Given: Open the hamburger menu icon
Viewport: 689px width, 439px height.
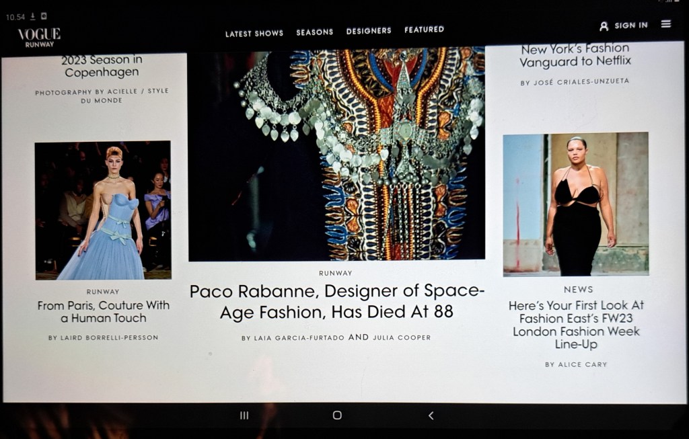Looking at the screenshot, I should click(665, 24).
